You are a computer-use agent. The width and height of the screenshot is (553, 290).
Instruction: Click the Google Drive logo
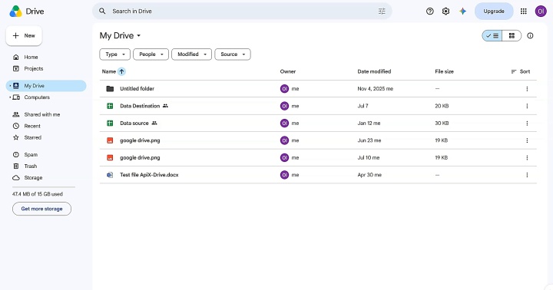pyautogui.click(x=16, y=12)
